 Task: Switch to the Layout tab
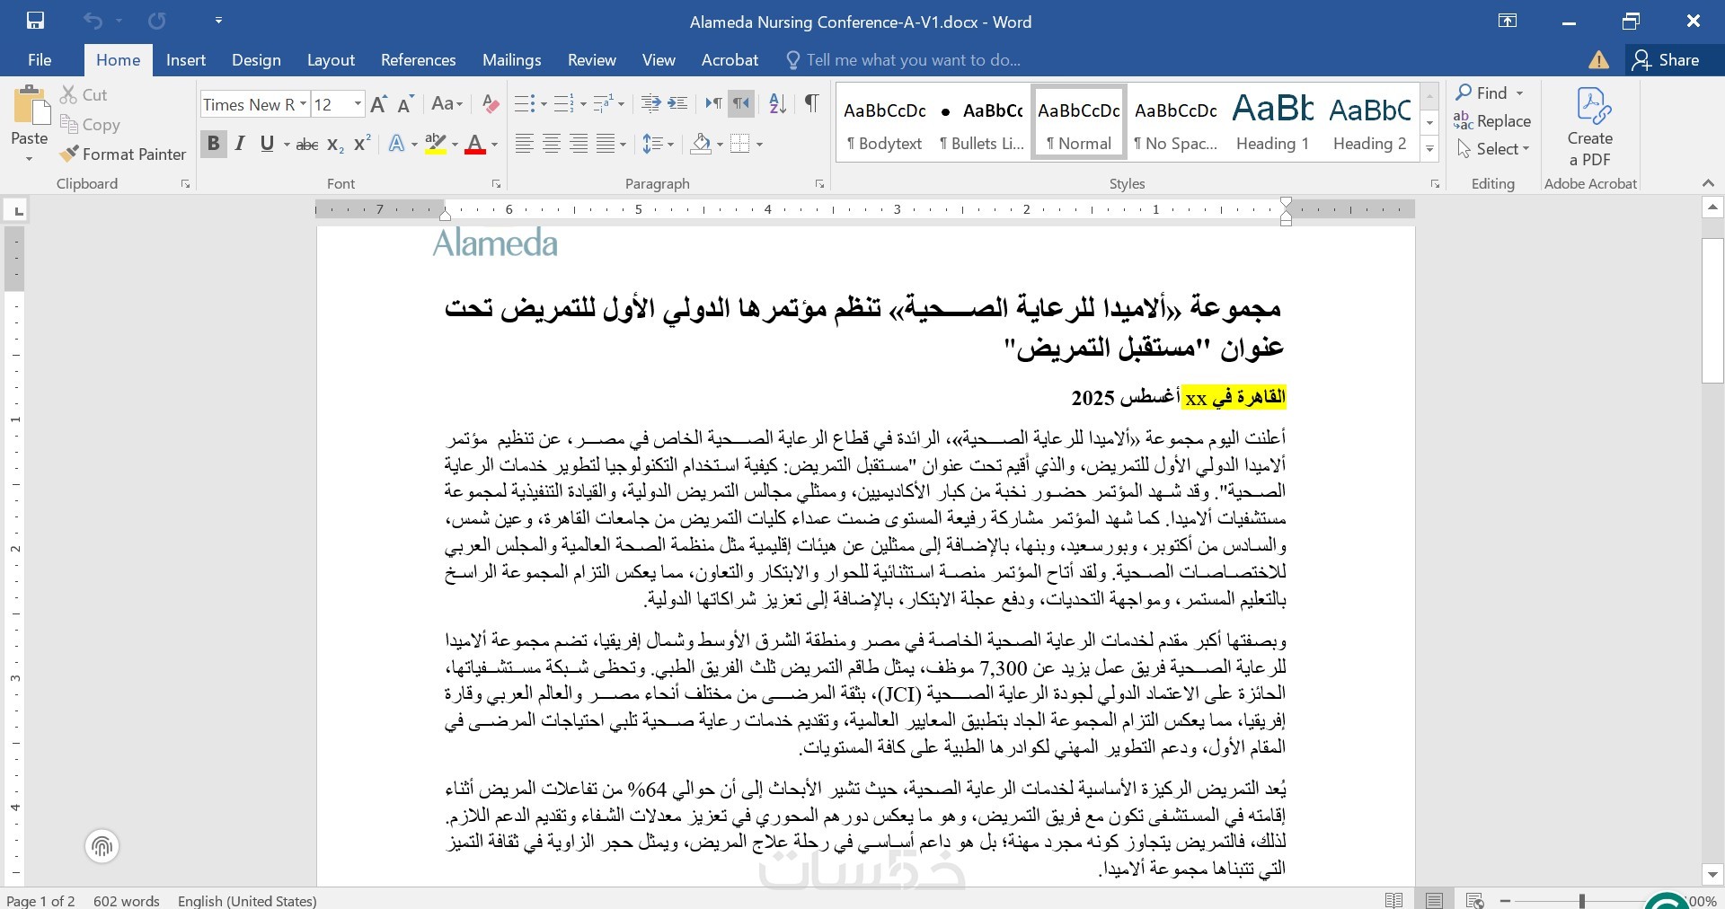point(331,60)
